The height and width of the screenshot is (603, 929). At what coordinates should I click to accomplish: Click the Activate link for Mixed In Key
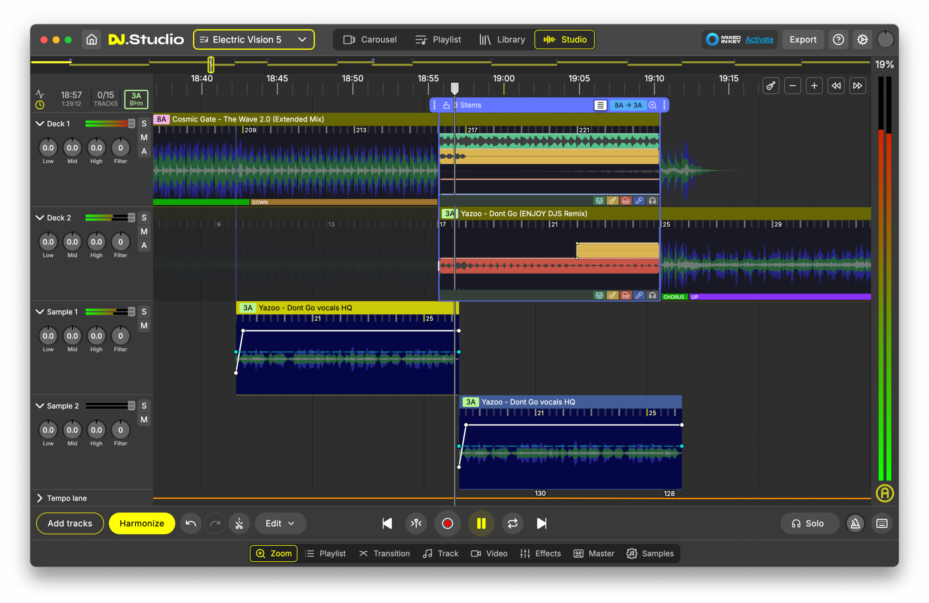coord(759,40)
